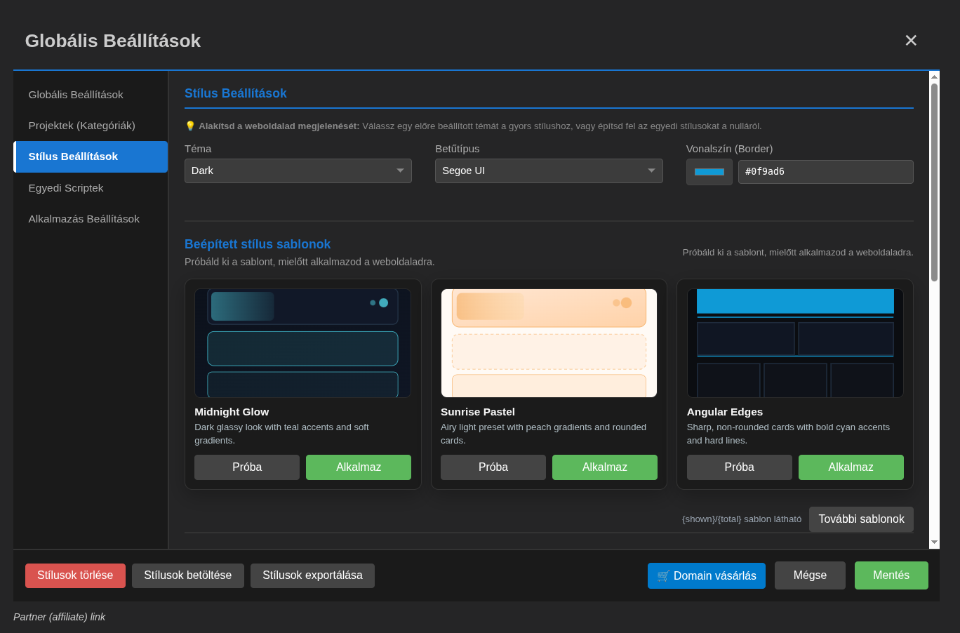Apply the Midnight Glow template
This screenshot has width=960, height=633.
point(359,467)
